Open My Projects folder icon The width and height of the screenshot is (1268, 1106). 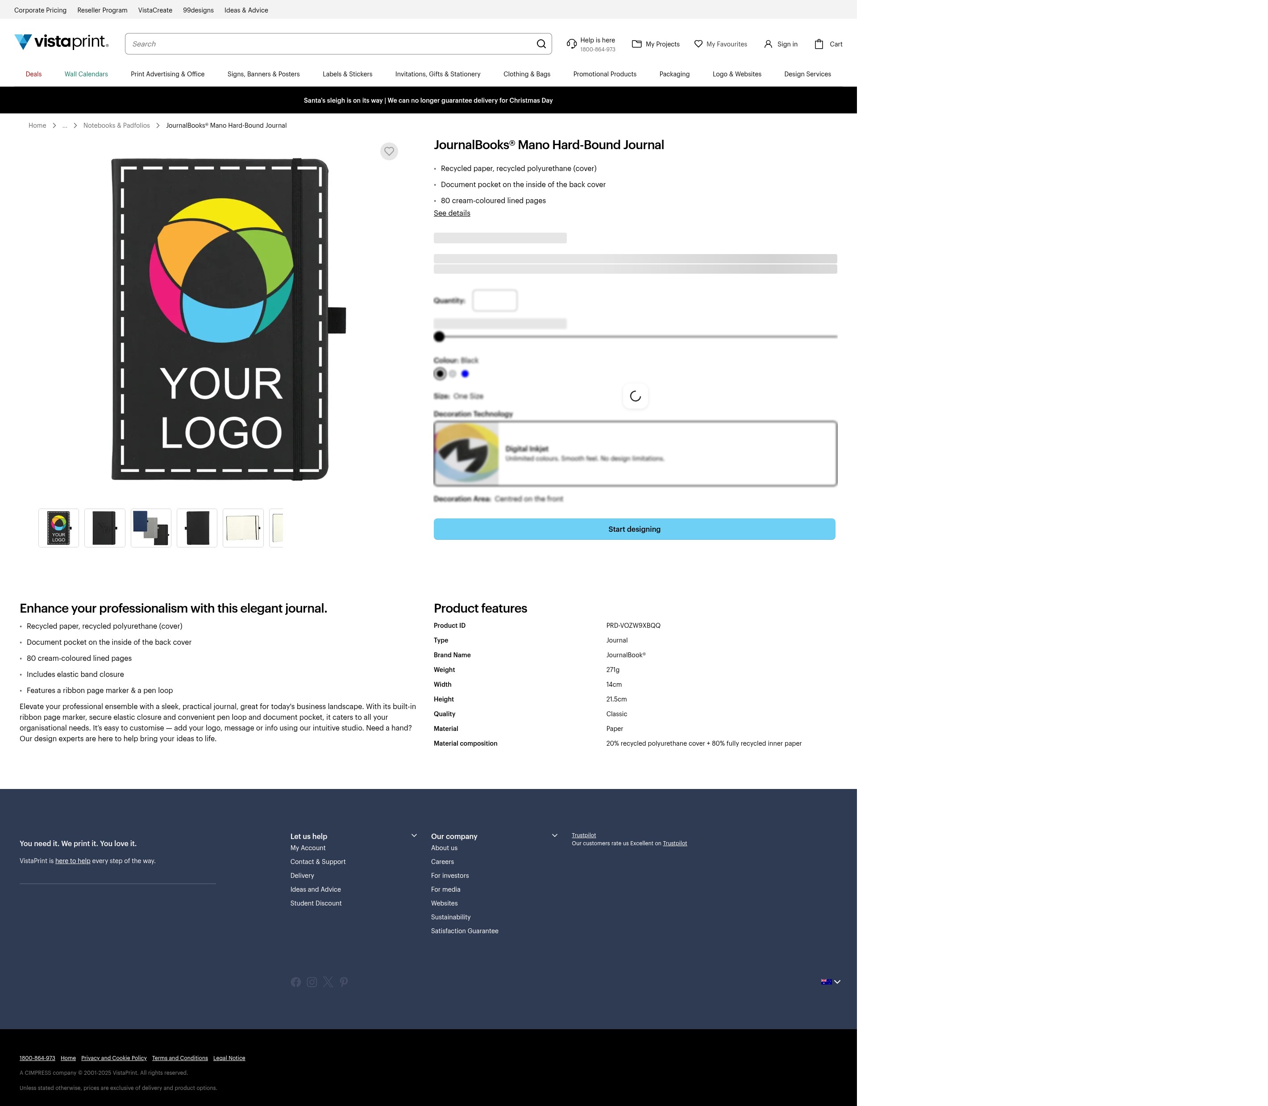637,44
